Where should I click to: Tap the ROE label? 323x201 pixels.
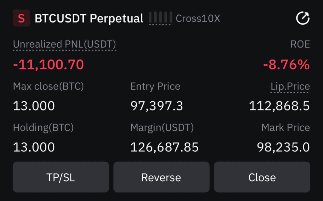pos(300,44)
